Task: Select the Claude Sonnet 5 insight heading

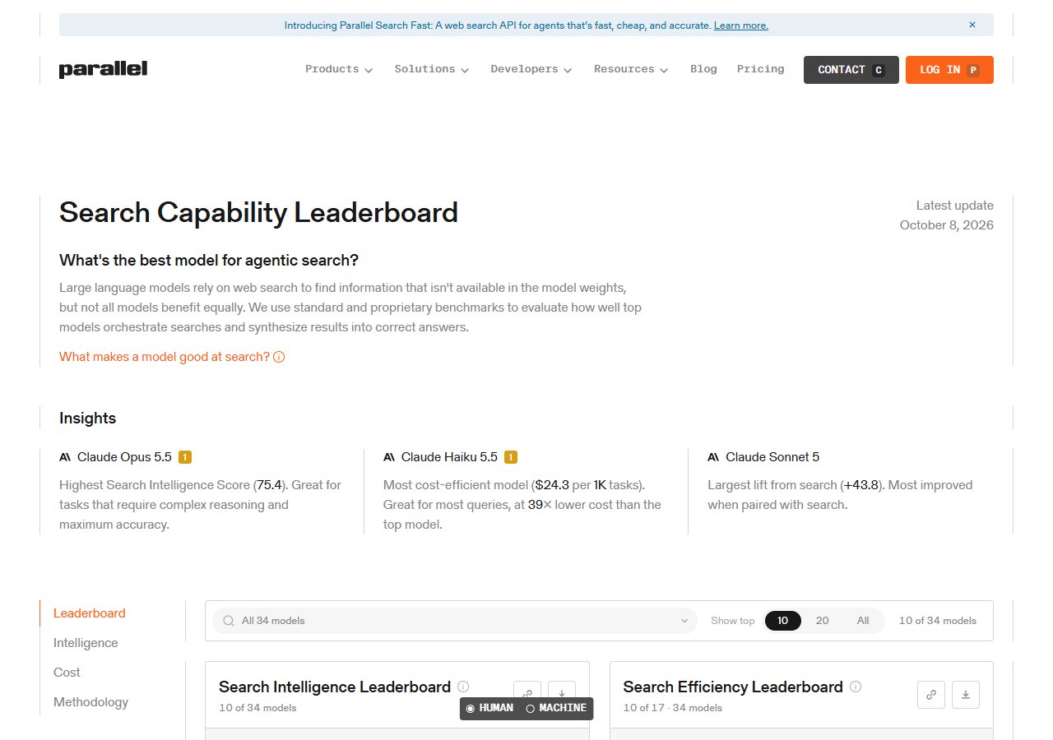Action: coord(763,457)
